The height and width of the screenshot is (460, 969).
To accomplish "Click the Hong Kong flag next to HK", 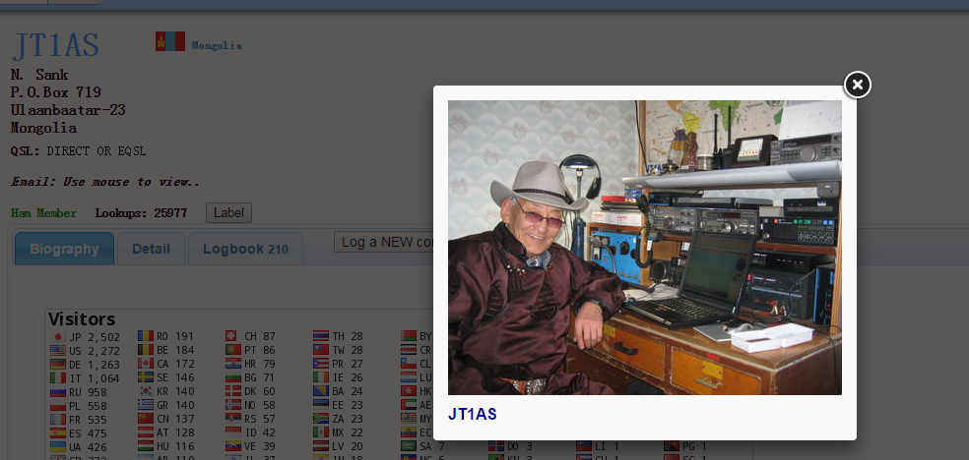I will pyautogui.click(x=409, y=391).
